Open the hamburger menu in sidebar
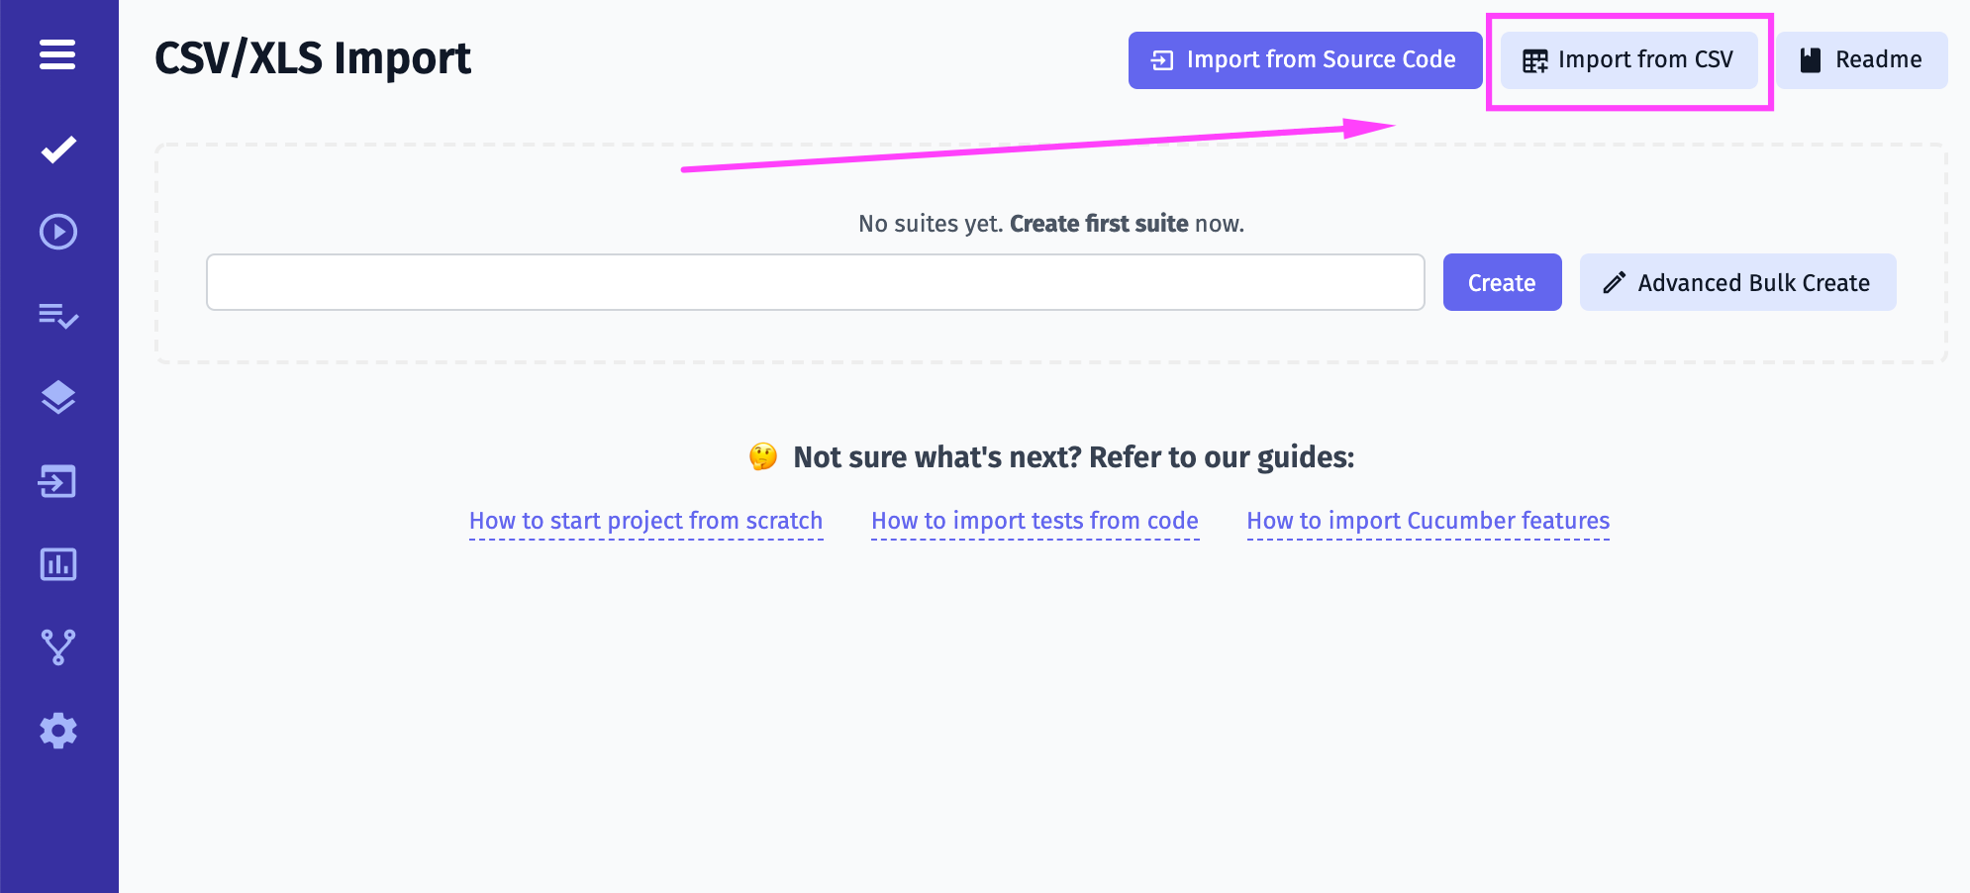The width and height of the screenshot is (1970, 893). (x=57, y=54)
